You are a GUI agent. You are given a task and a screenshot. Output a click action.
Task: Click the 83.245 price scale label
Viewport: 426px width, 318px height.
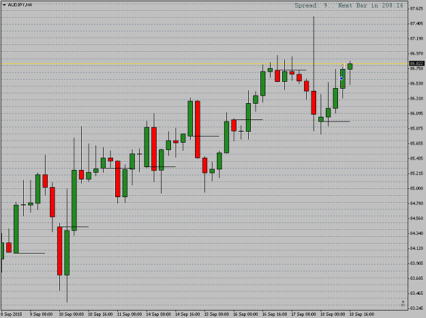[x=416, y=308]
